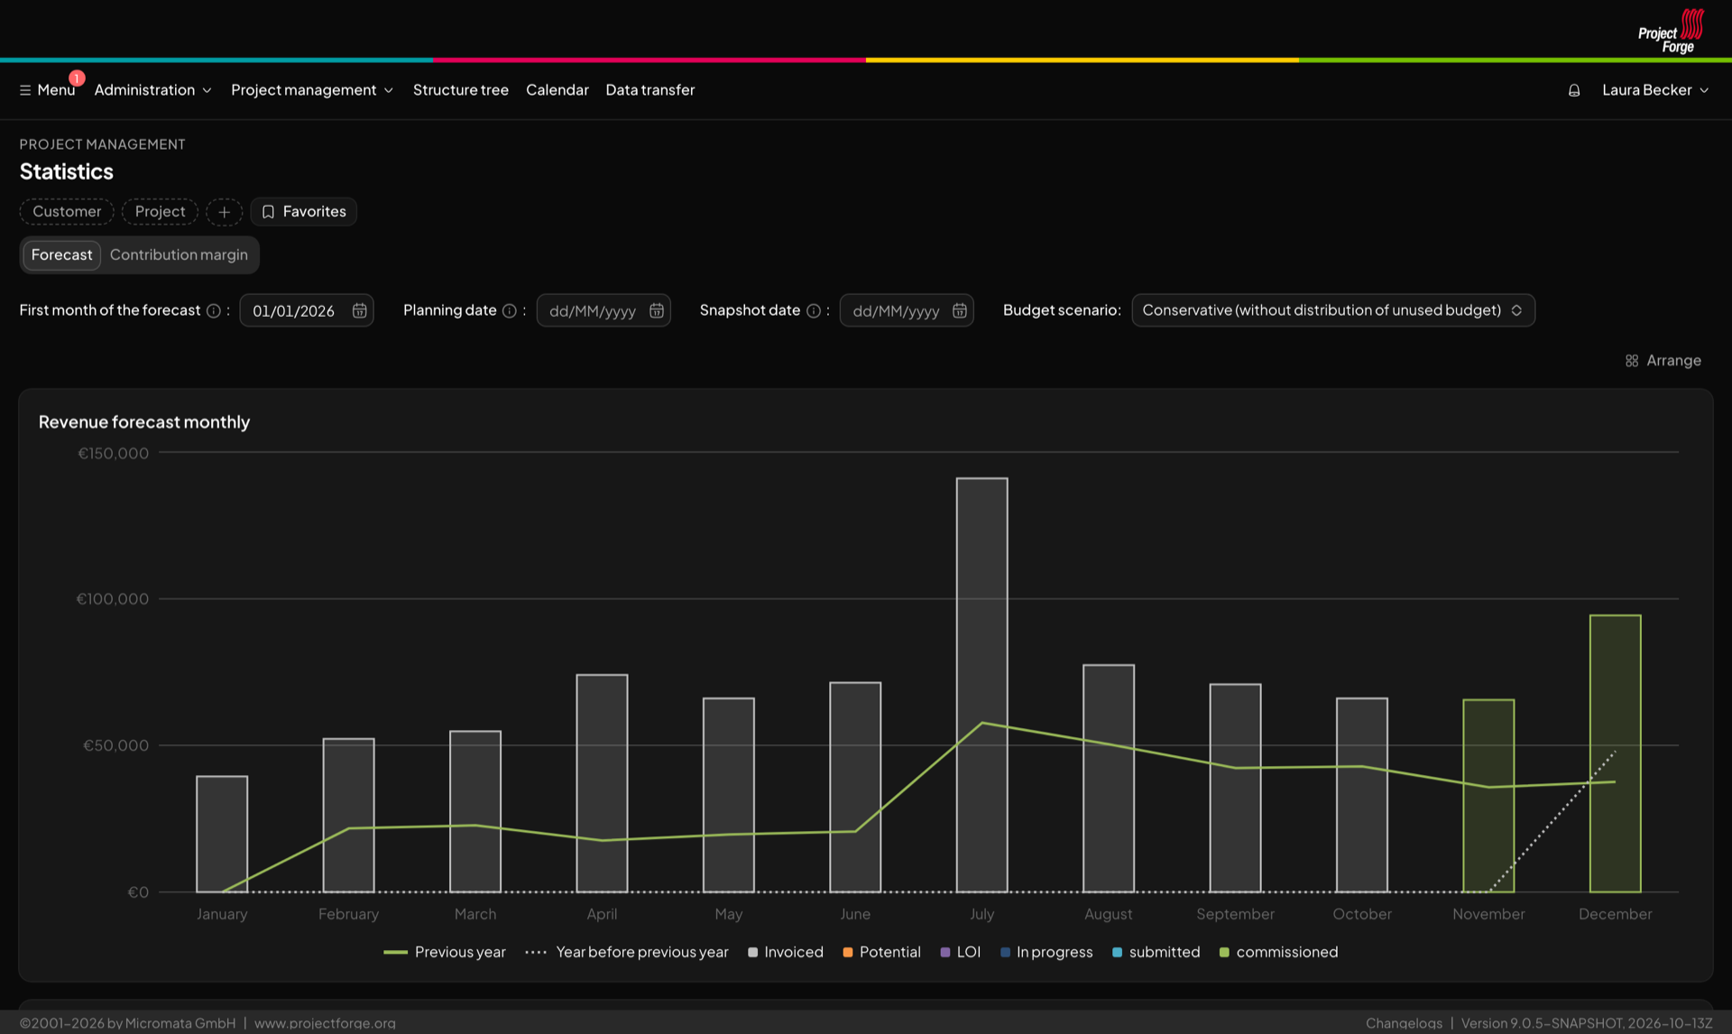The height and width of the screenshot is (1034, 1732).
Task: Open calendar picker for first forecast month
Action: pyautogui.click(x=359, y=310)
